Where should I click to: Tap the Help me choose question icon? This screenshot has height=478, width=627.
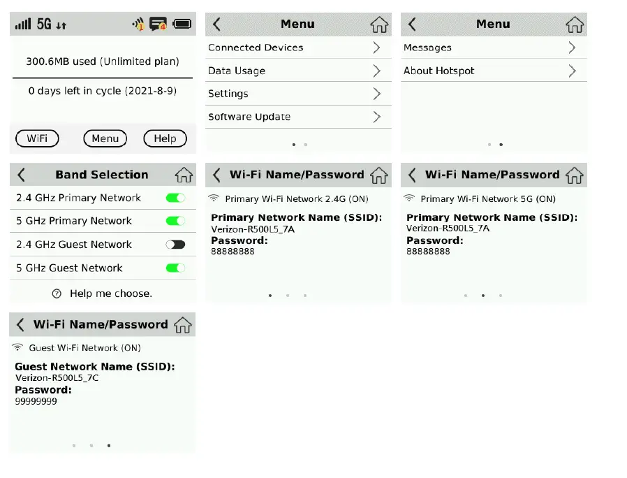[x=57, y=294]
